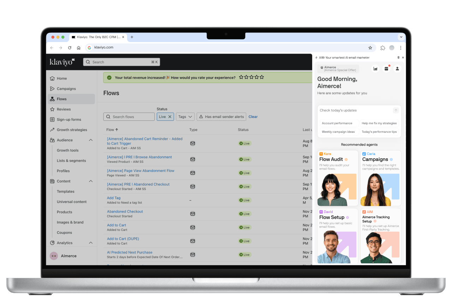Open David's Flow Setup agent card
This screenshot has width=452, height=298.
pyautogui.click(x=338, y=236)
